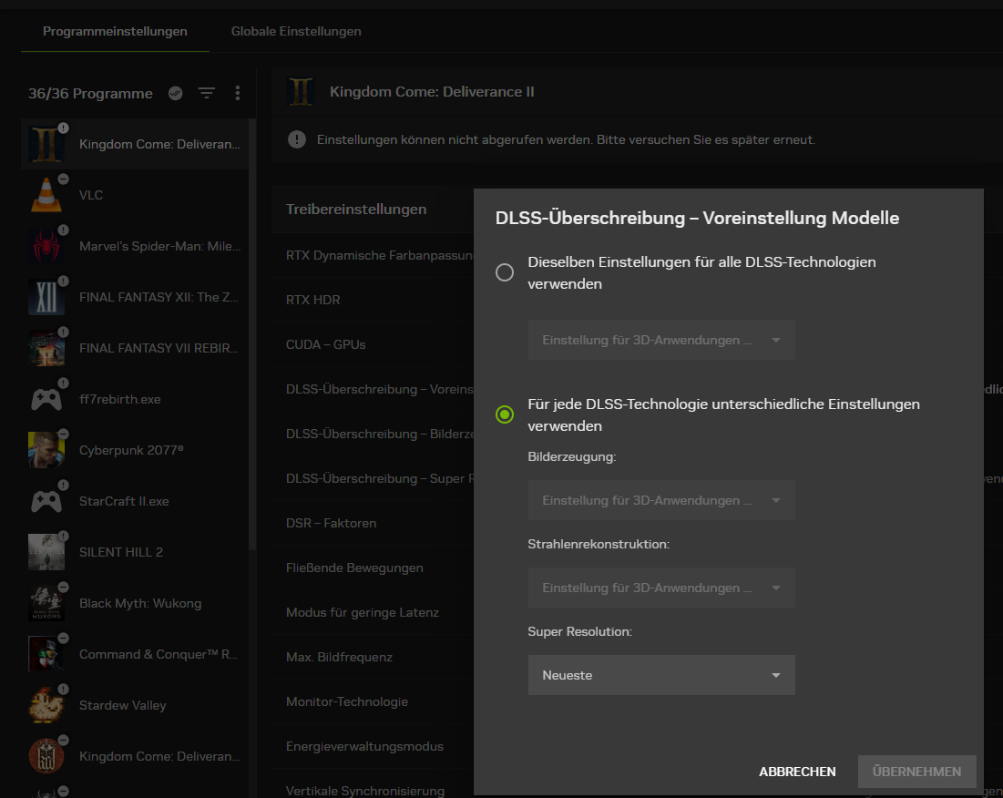Open the Strahlenrekonstruktion dropdown
Screen dimensions: 1003x798
tap(661, 588)
